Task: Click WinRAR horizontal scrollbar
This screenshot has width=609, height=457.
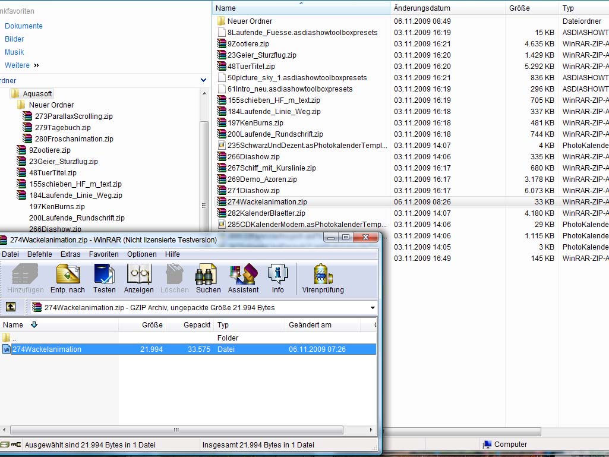Action: pyautogui.click(x=176, y=430)
